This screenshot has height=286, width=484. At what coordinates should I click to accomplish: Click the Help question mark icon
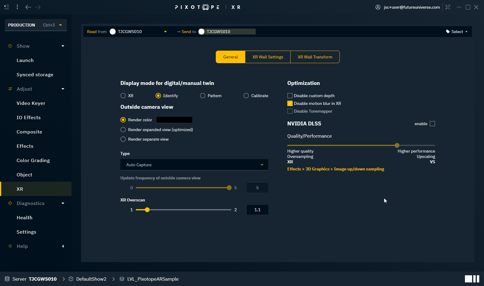10,246
